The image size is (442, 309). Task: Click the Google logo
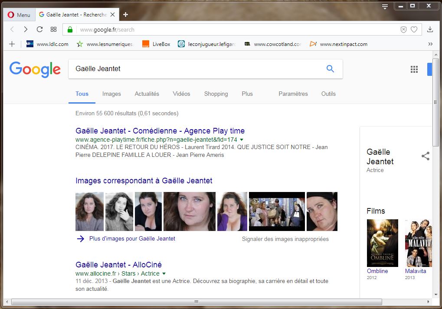35,69
